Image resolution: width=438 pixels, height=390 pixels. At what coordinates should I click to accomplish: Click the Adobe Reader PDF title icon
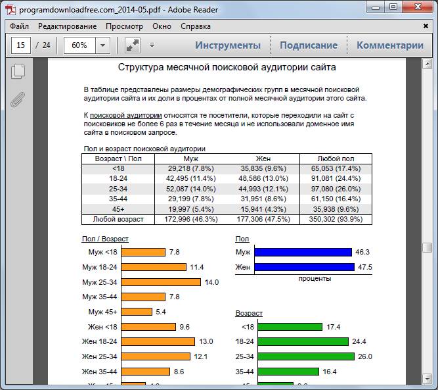click(11, 9)
